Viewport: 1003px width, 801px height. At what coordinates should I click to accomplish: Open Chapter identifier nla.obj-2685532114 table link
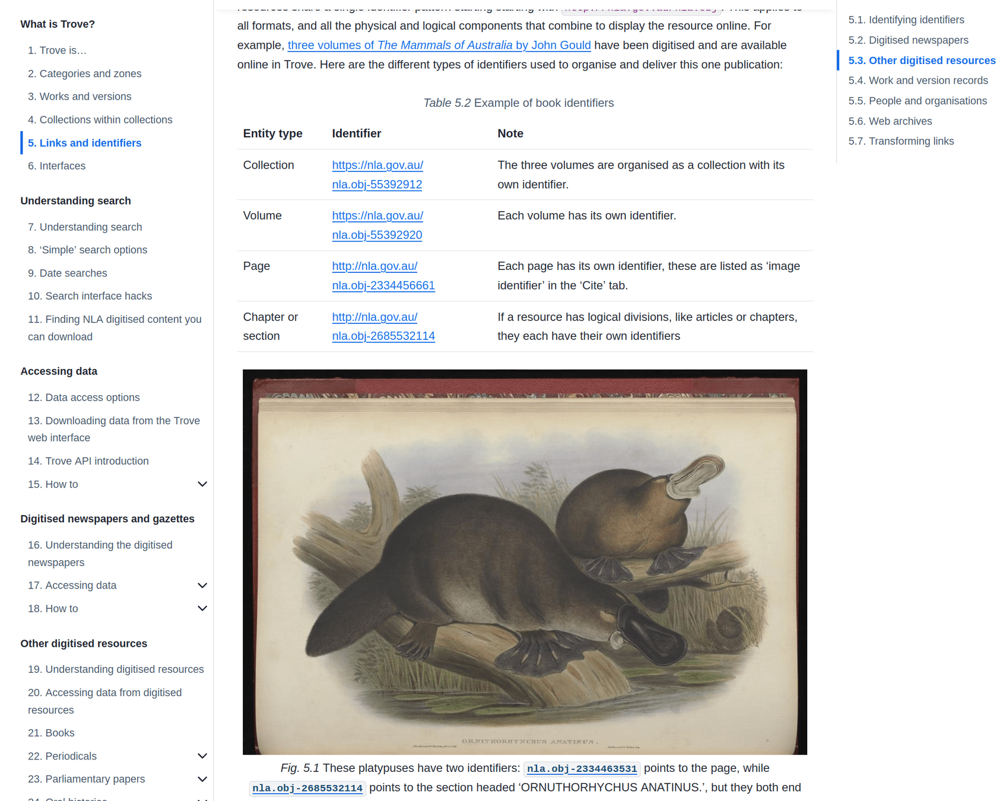383,326
